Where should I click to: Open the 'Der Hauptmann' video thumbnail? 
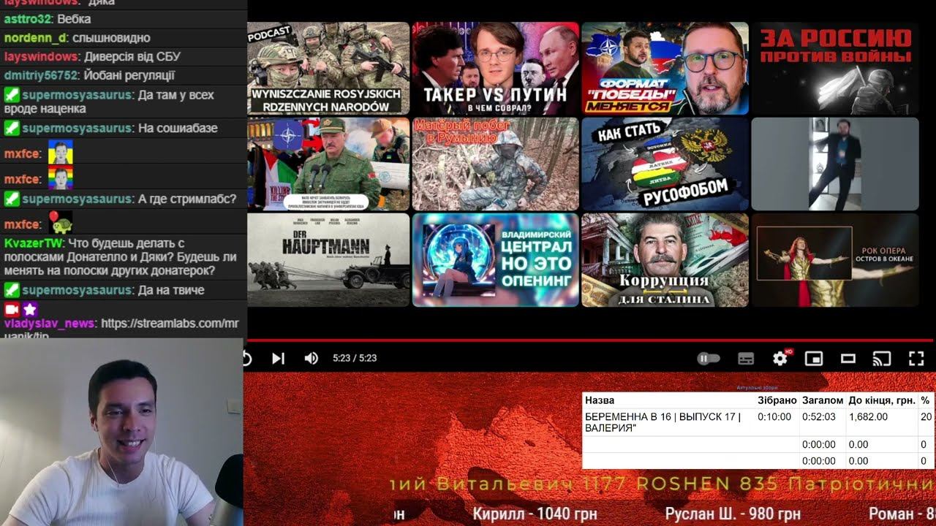328,259
